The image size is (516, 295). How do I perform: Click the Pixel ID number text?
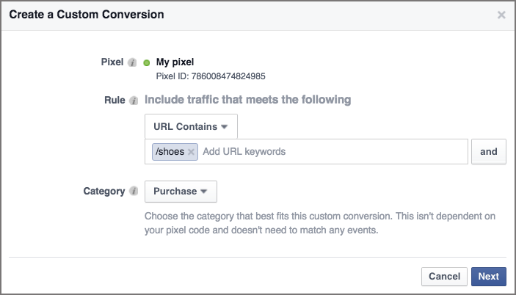211,75
